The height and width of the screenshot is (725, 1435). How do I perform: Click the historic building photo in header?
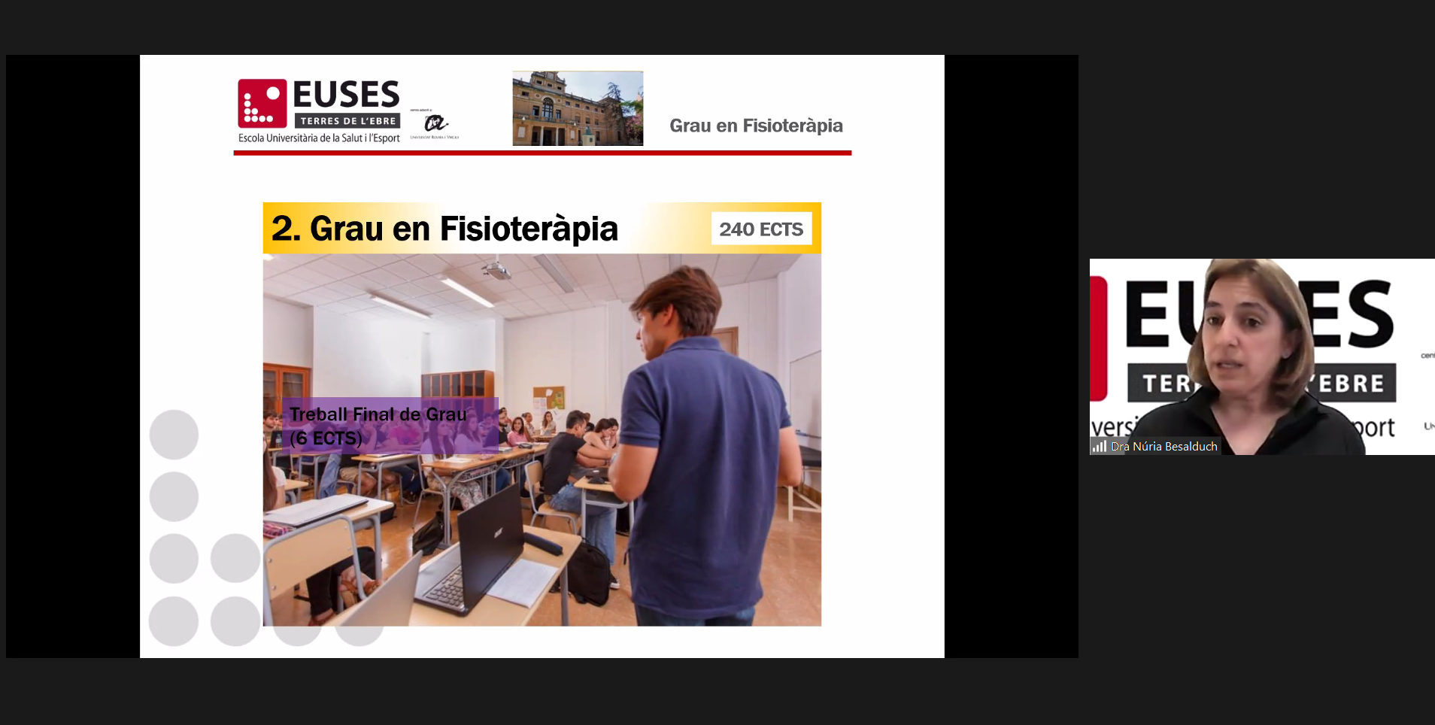click(578, 108)
